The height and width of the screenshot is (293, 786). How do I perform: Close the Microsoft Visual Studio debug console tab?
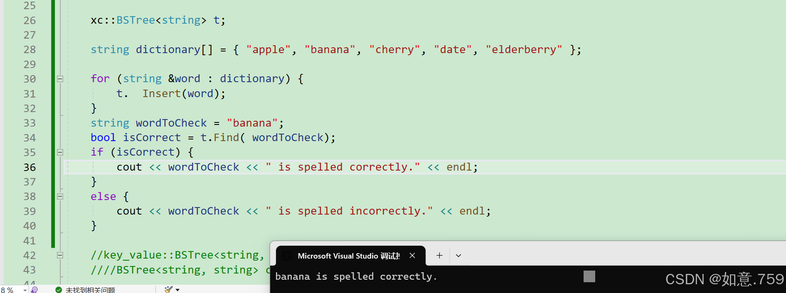(412, 256)
